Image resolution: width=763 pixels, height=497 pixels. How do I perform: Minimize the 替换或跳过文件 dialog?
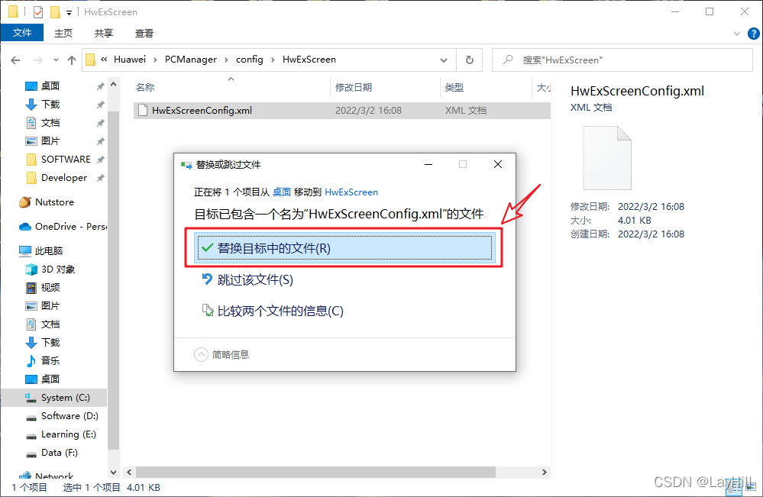428,164
